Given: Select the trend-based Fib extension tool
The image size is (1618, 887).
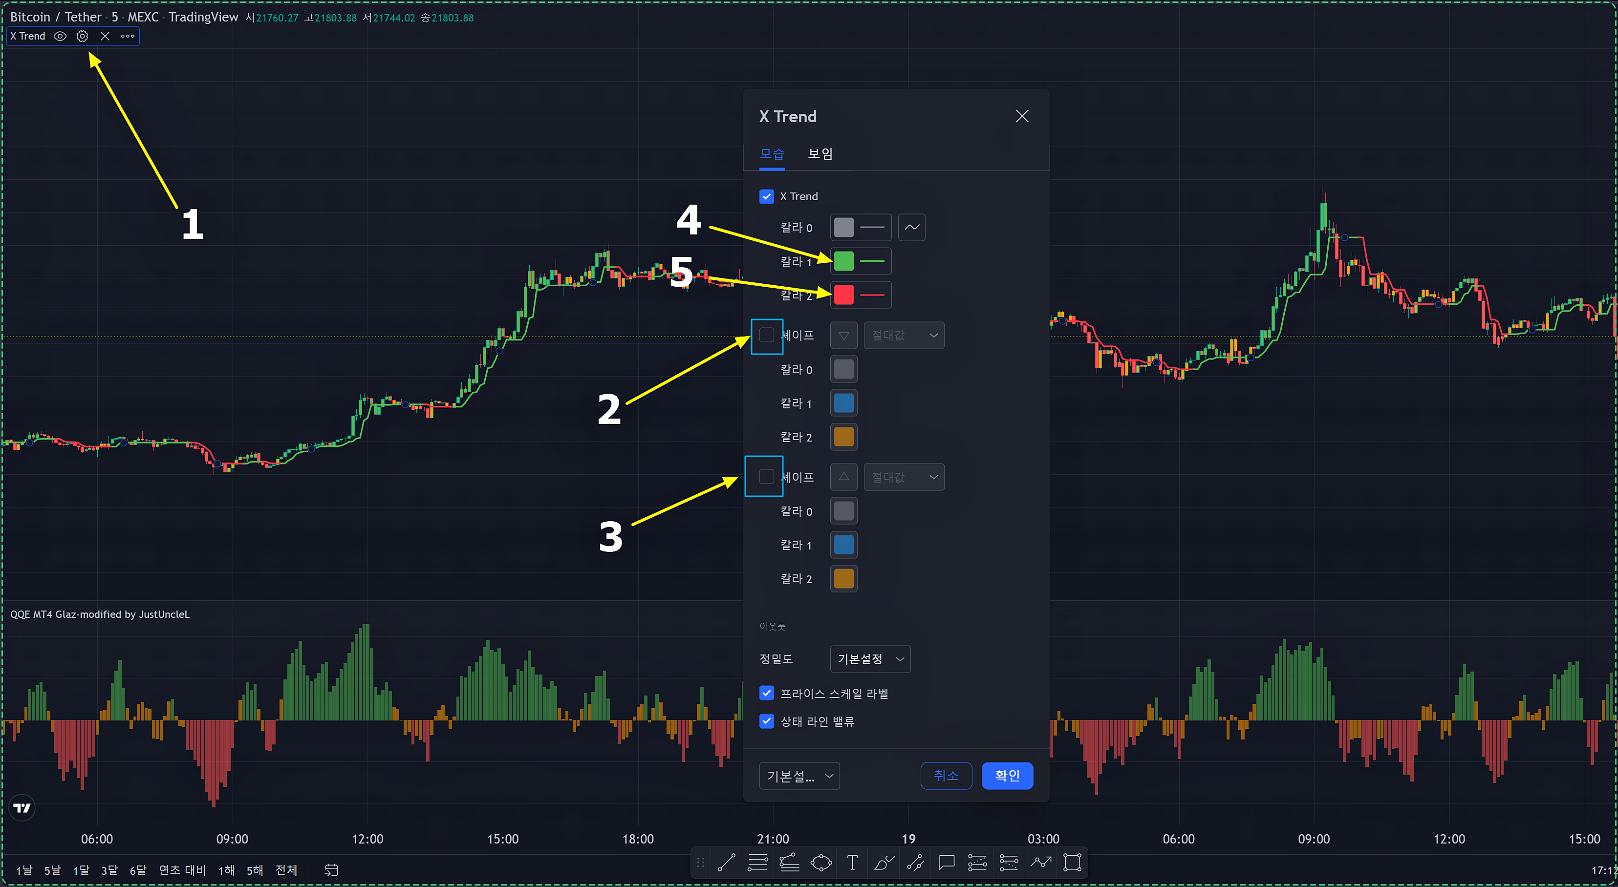Looking at the screenshot, I should coord(789,863).
